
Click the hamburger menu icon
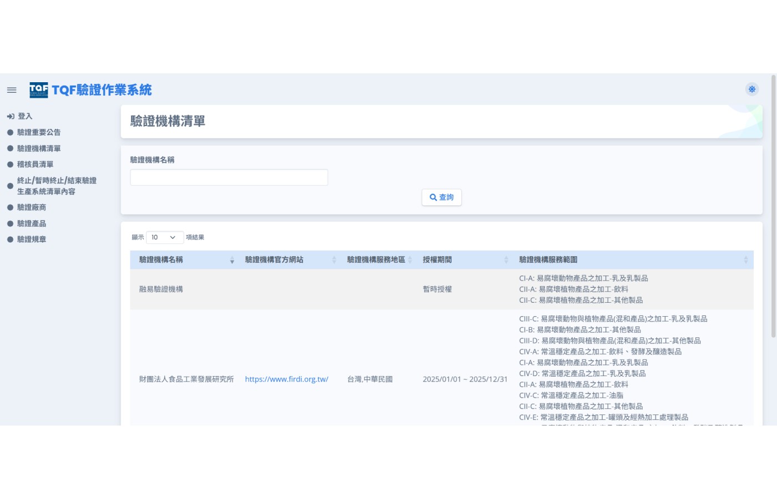coord(12,90)
